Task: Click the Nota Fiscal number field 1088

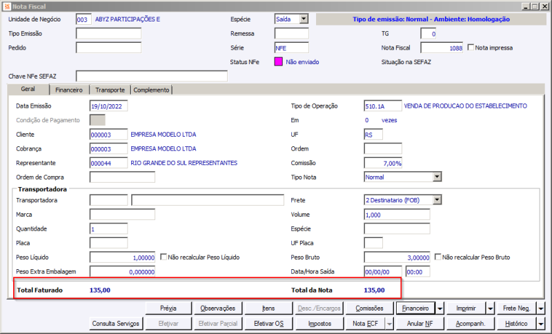Action: coord(442,48)
